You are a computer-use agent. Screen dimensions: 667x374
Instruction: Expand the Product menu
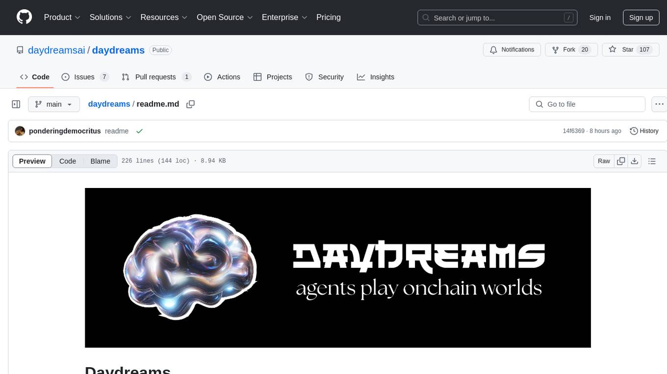pyautogui.click(x=62, y=17)
